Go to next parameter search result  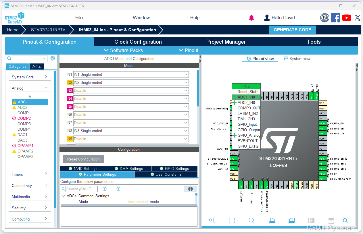point(118,189)
